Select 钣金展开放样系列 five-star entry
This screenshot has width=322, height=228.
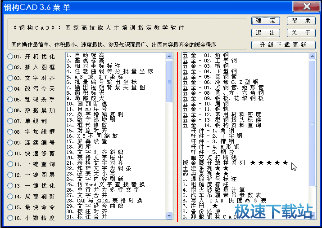pos(236,163)
